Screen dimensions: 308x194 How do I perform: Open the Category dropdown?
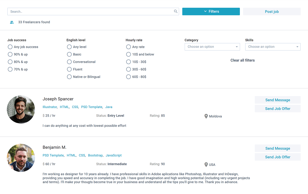(x=212, y=47)
